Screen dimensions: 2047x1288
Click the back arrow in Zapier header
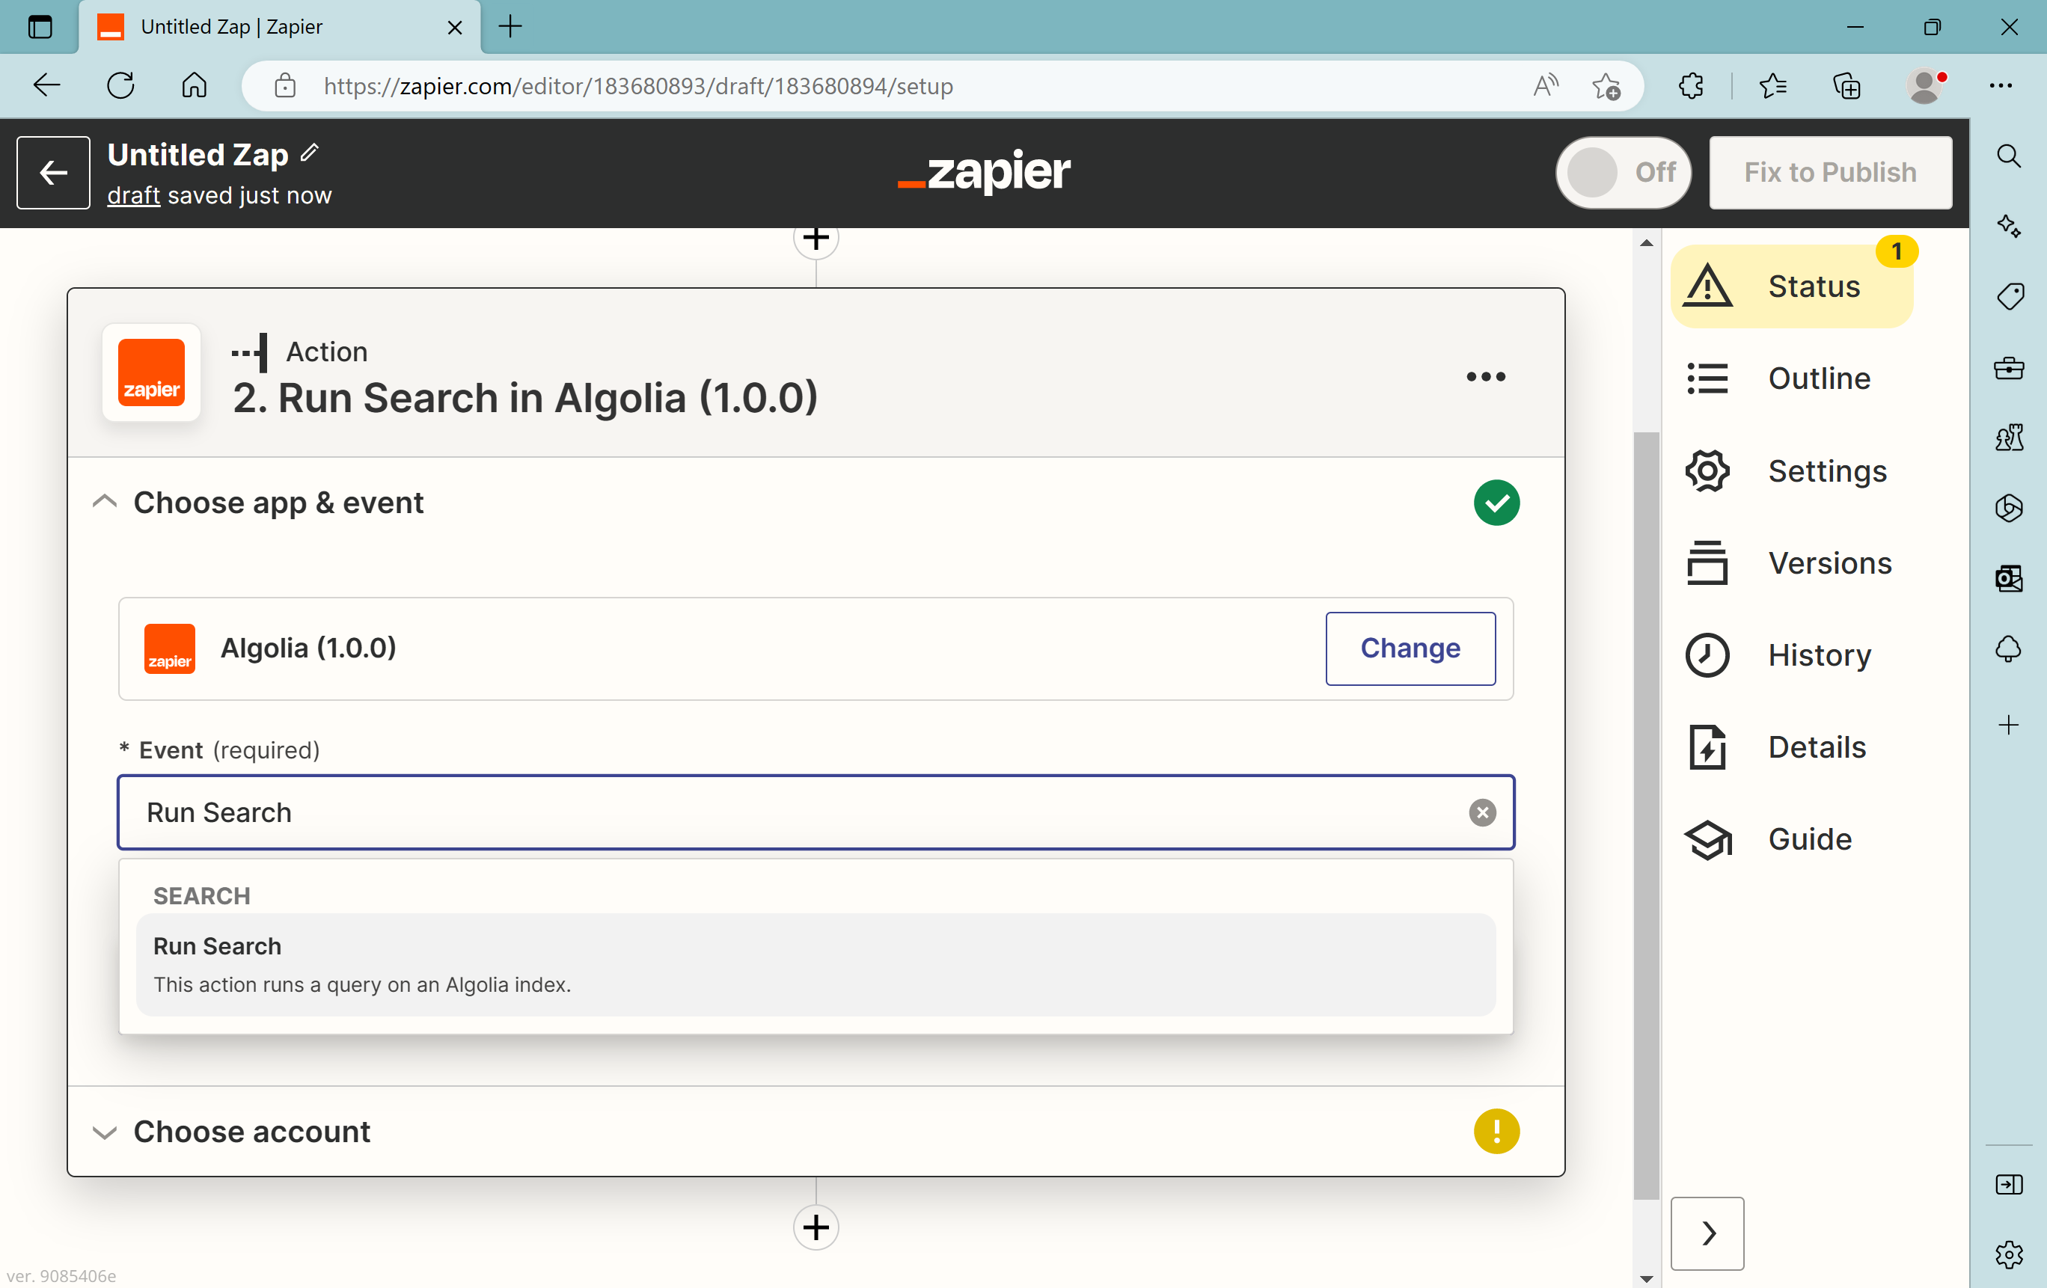54,173
